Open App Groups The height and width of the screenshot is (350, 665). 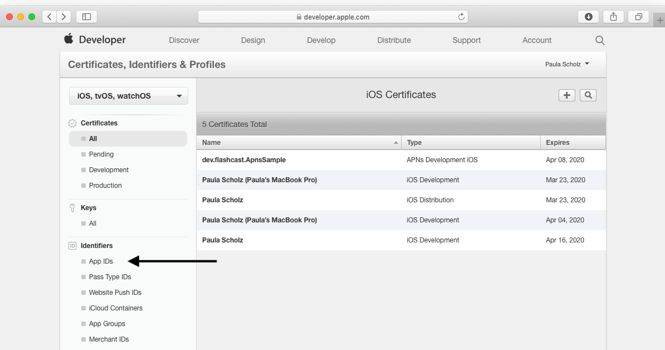pyautogui.click(x=107, y=324)
